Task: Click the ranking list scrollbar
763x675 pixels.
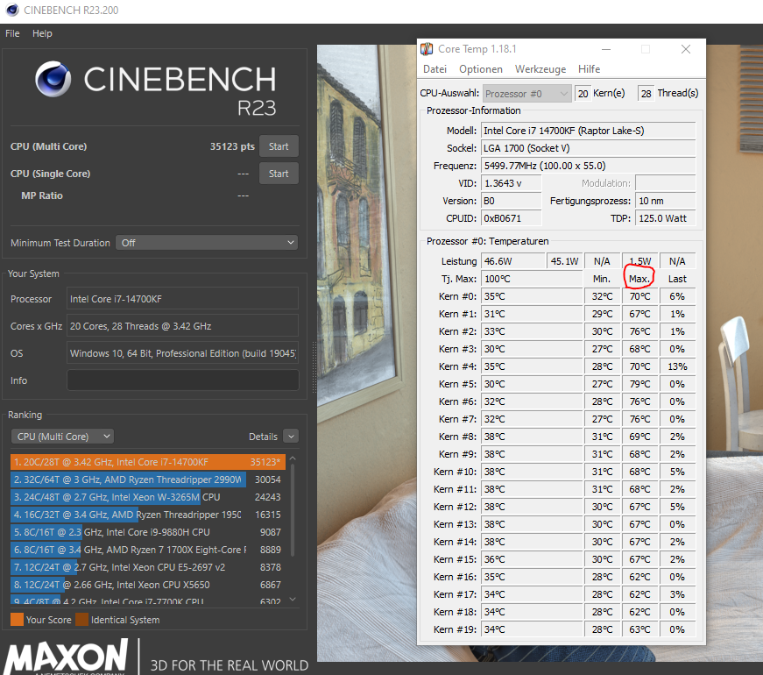Action: [x=293, y=510]
